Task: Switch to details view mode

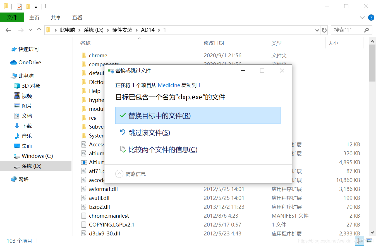Action: click(360, 241)
